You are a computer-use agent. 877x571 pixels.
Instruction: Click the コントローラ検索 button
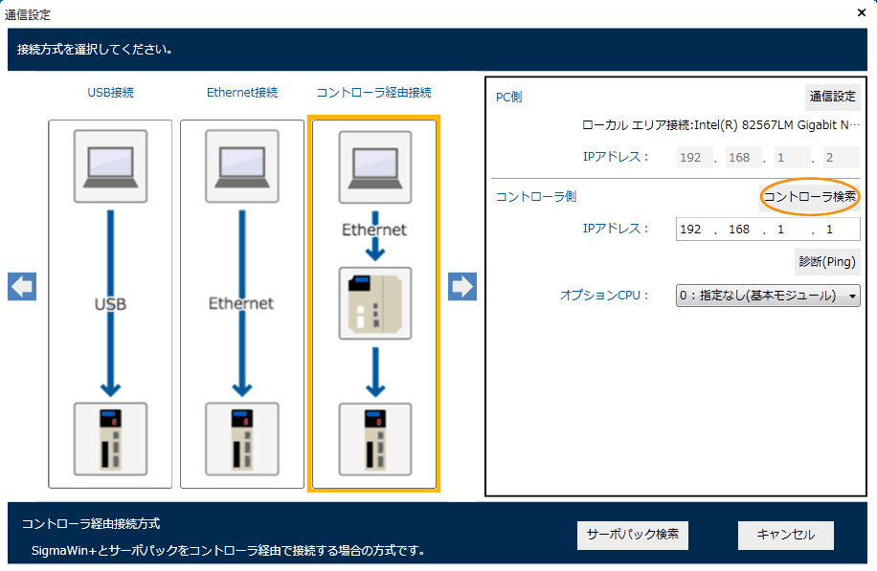pyautogui.click(x=809, y=197)
